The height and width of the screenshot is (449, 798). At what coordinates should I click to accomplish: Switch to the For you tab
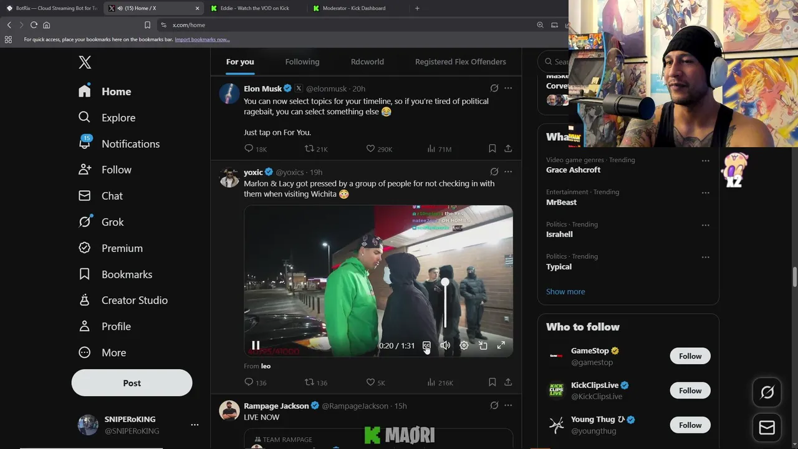240,62
